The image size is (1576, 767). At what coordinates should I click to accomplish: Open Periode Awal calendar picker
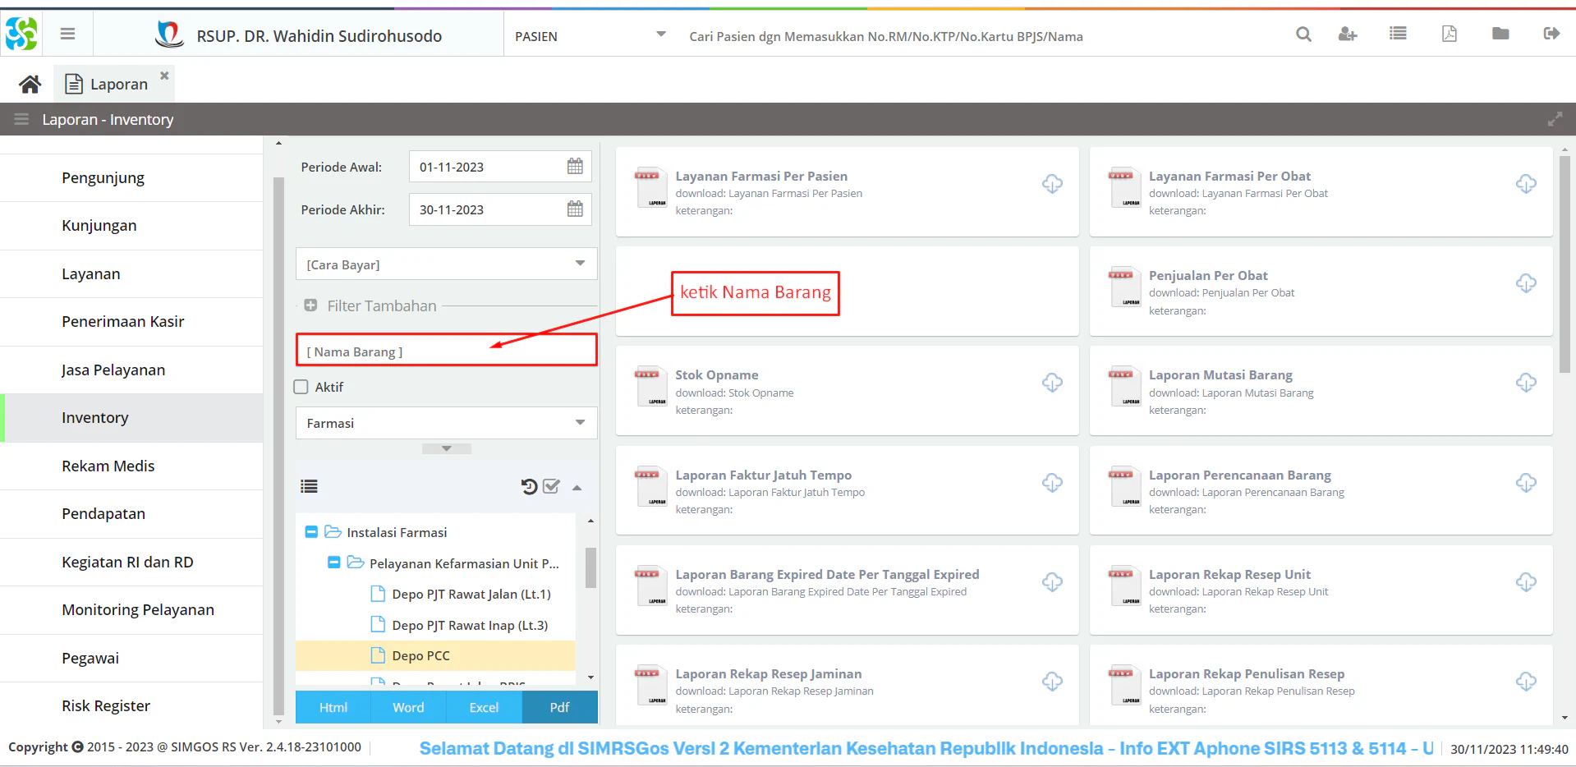tap(575, 167)
